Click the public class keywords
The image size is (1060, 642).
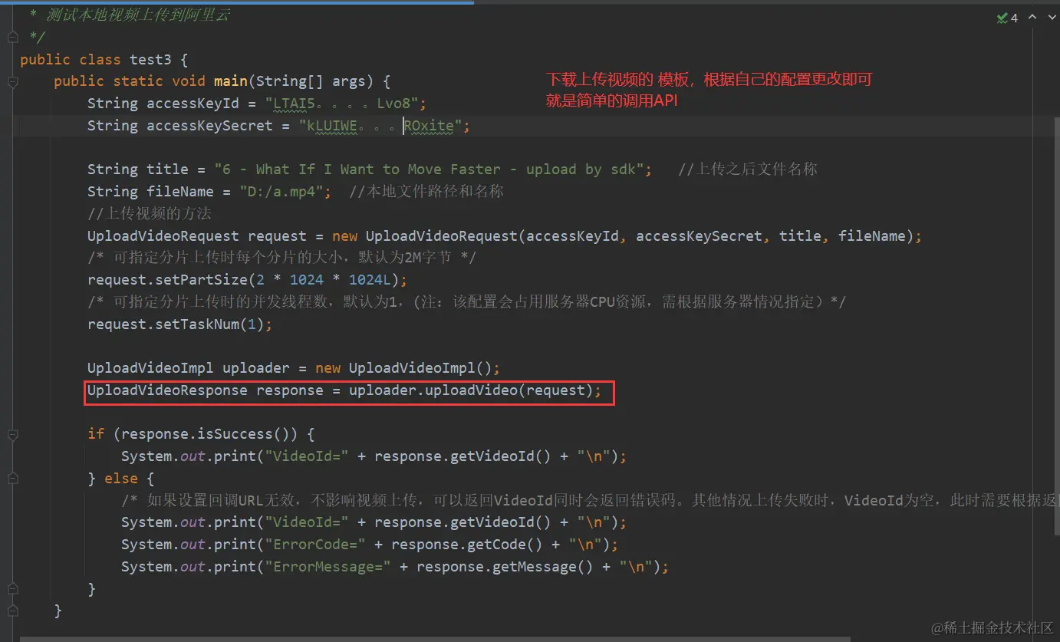pos(71,60)
